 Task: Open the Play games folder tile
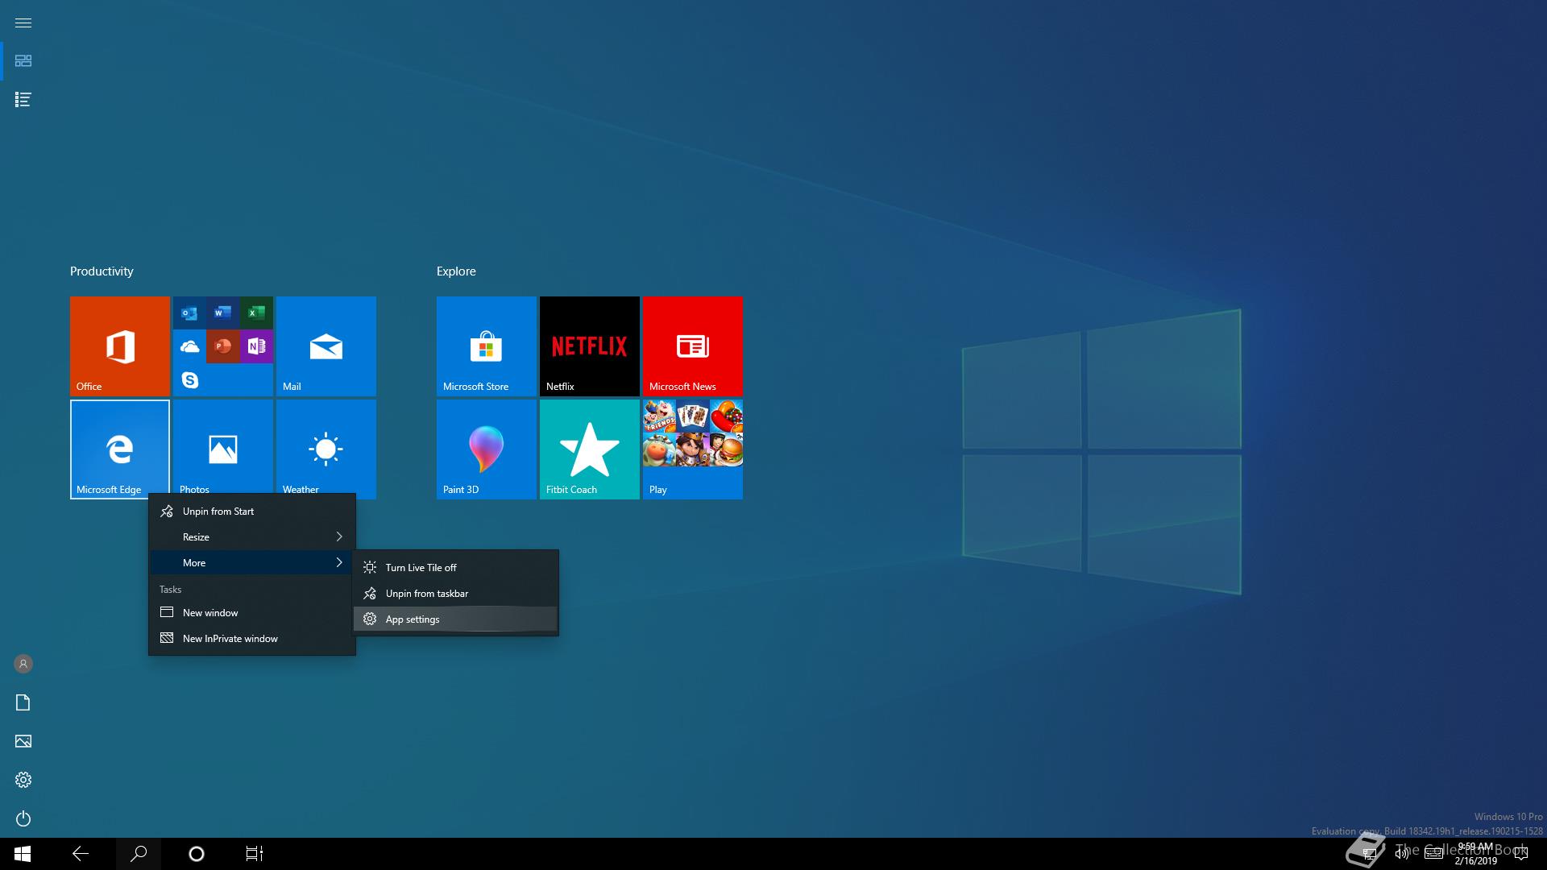tap(693, 449)
